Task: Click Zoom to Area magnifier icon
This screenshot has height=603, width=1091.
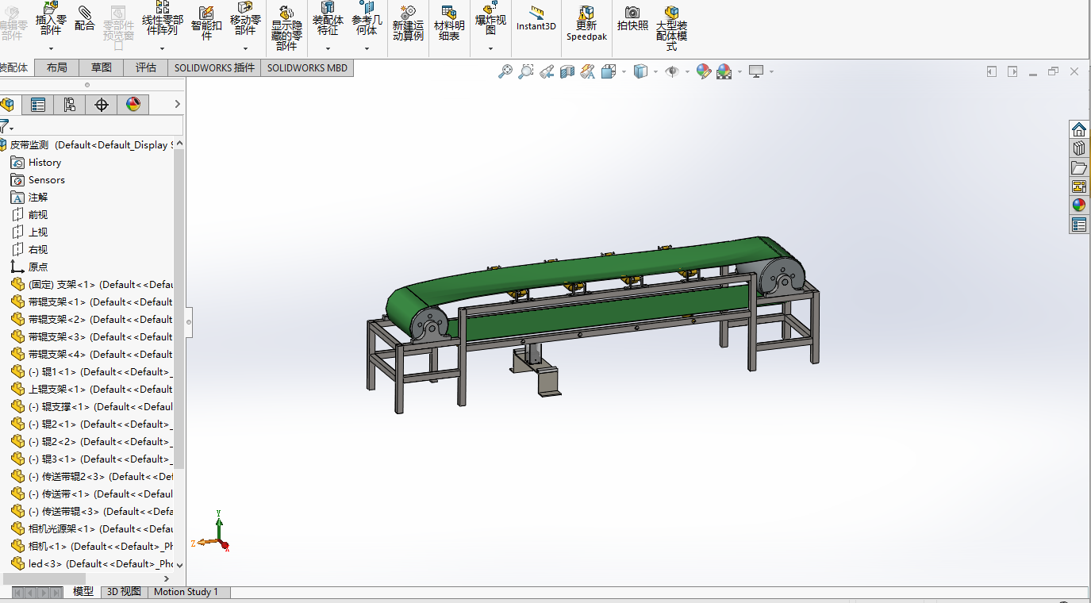Action: [526, 71]
